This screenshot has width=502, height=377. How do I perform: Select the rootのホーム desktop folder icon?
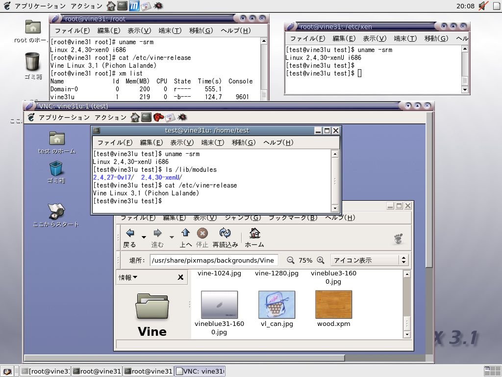tap(33, 27)
